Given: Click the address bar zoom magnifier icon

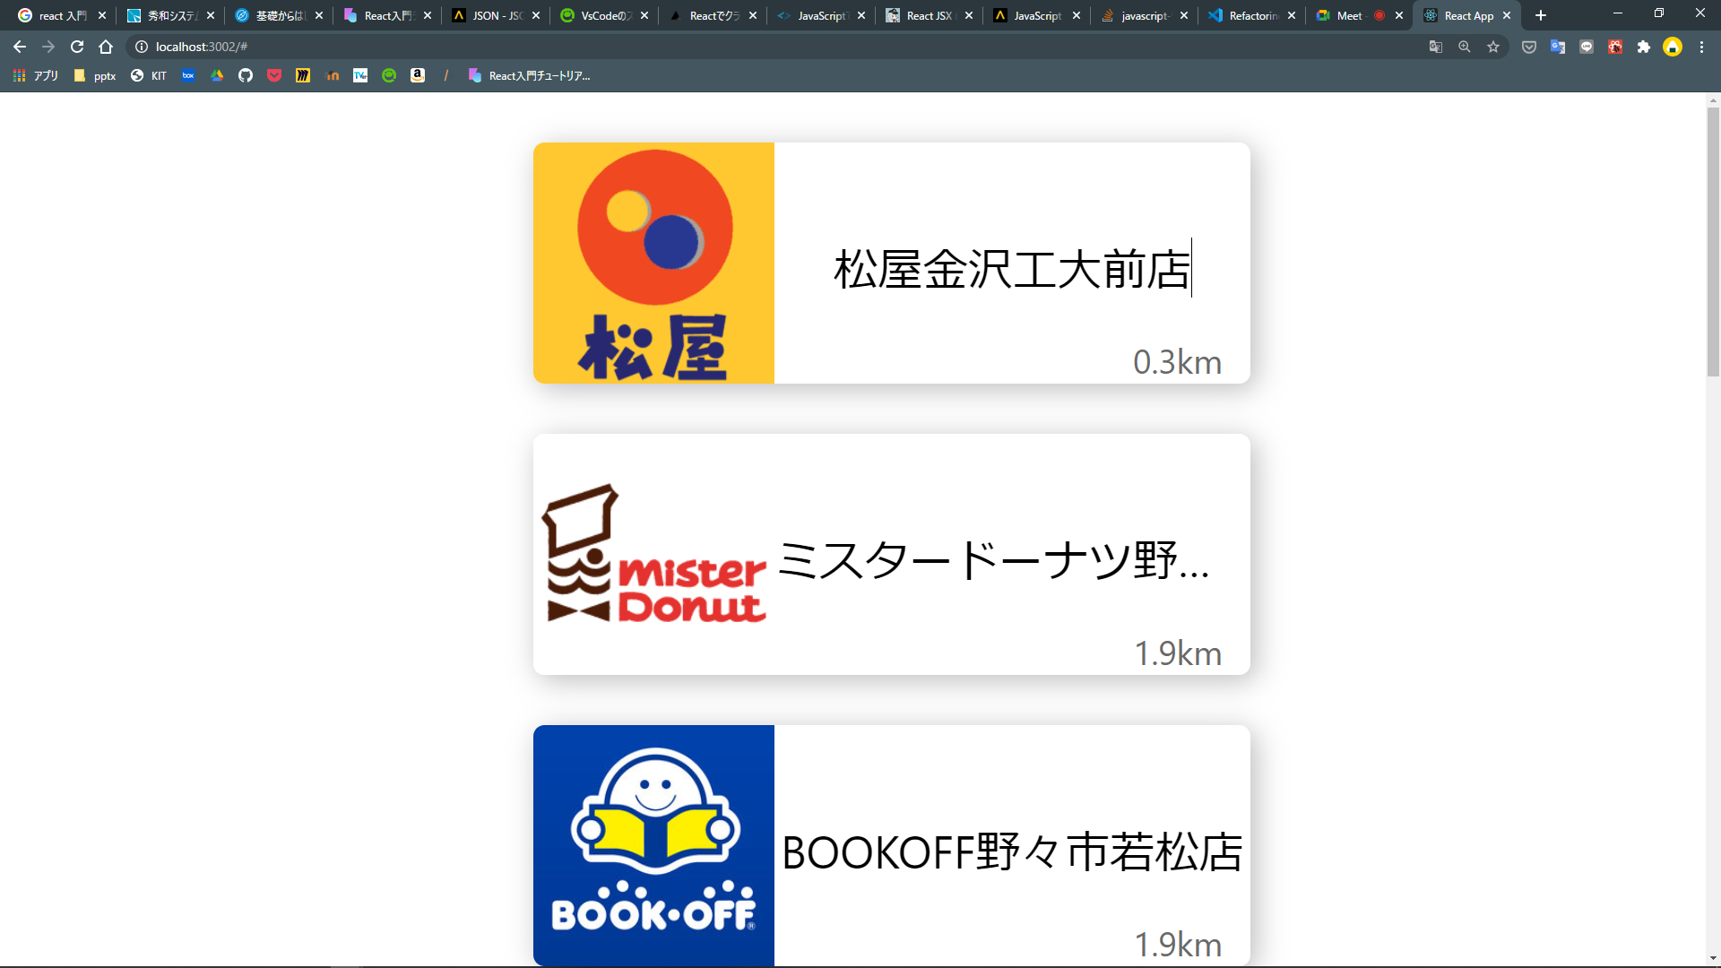Looking at the screenshot, I should (1465, 47).
